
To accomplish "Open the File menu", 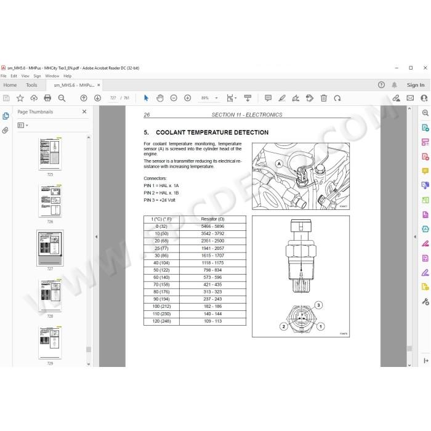I will coord(4,76).
